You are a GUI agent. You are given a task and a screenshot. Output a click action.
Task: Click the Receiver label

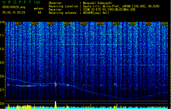tap(55, 10)
